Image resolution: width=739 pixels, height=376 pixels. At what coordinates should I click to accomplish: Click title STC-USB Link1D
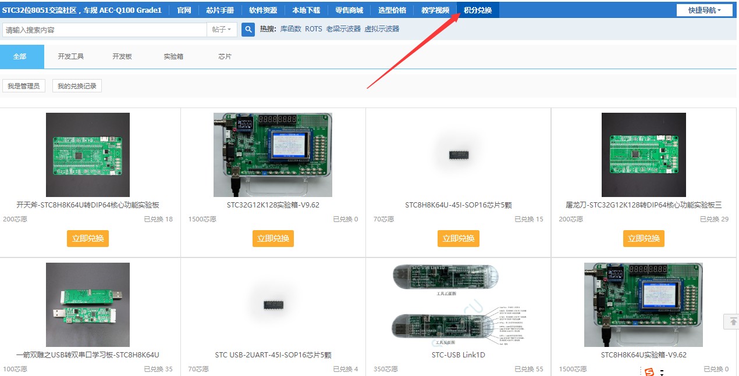459,355
